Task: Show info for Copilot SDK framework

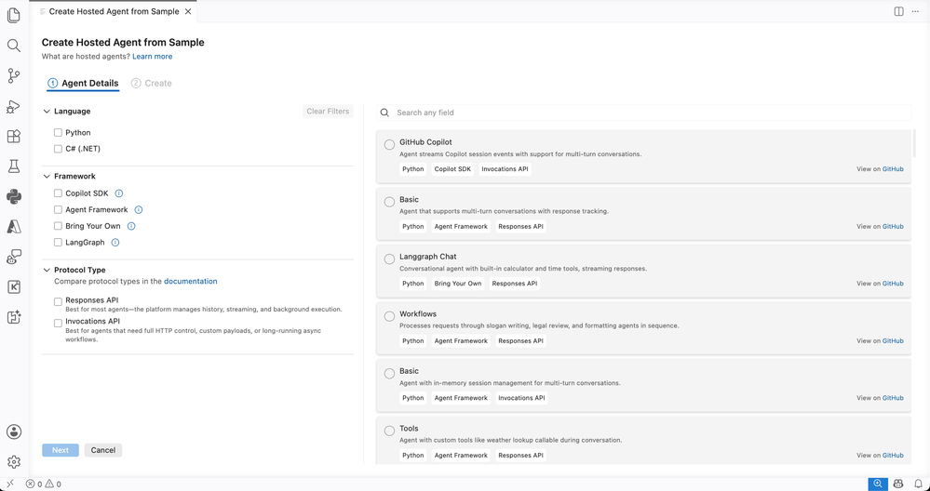Action: 118,193
